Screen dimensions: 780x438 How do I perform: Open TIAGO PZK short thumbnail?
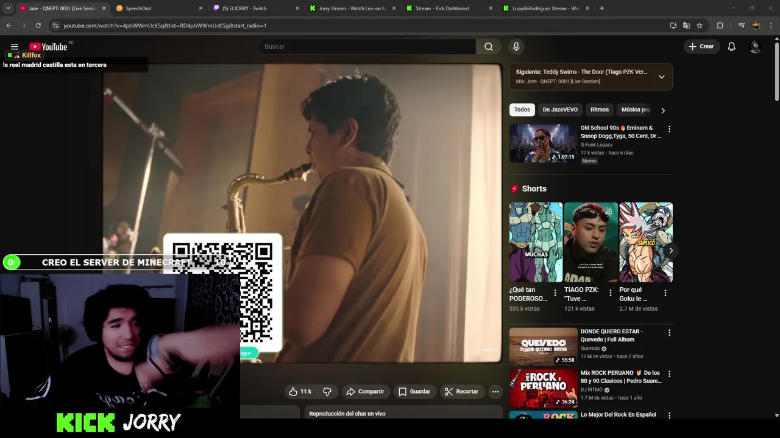[x=590, y=242]
